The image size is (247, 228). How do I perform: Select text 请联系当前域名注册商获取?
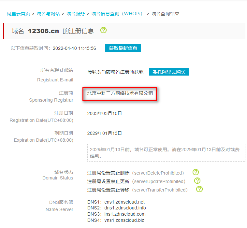coord(115,72)
